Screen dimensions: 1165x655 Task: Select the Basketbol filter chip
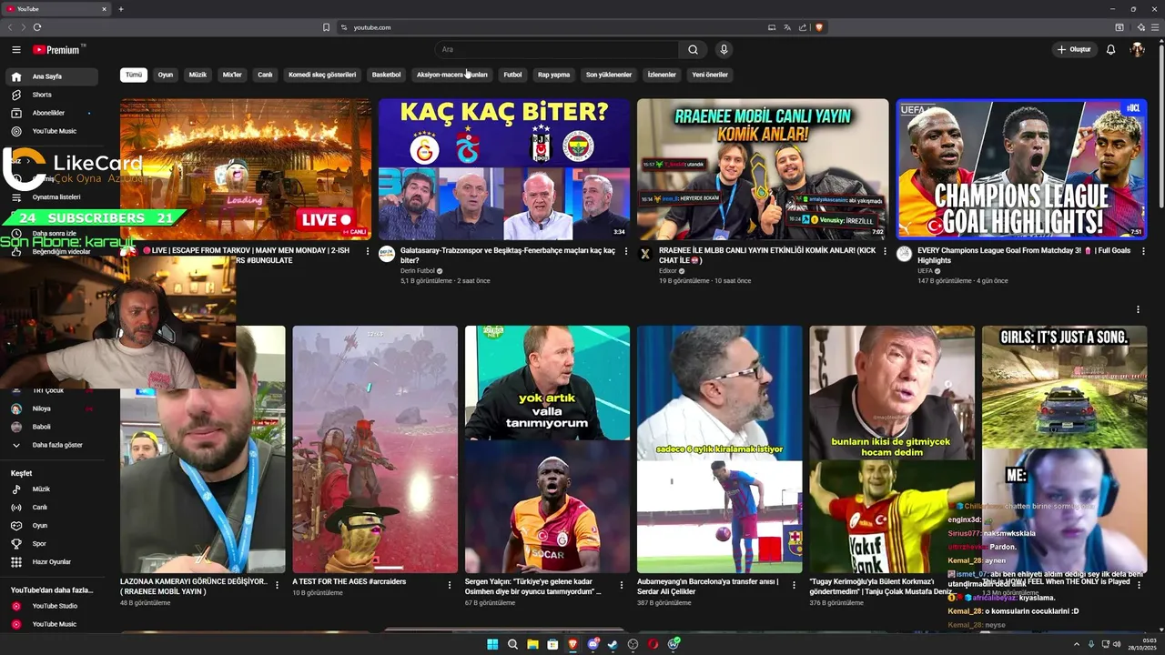pyautogui.click(x=386, y=75)
